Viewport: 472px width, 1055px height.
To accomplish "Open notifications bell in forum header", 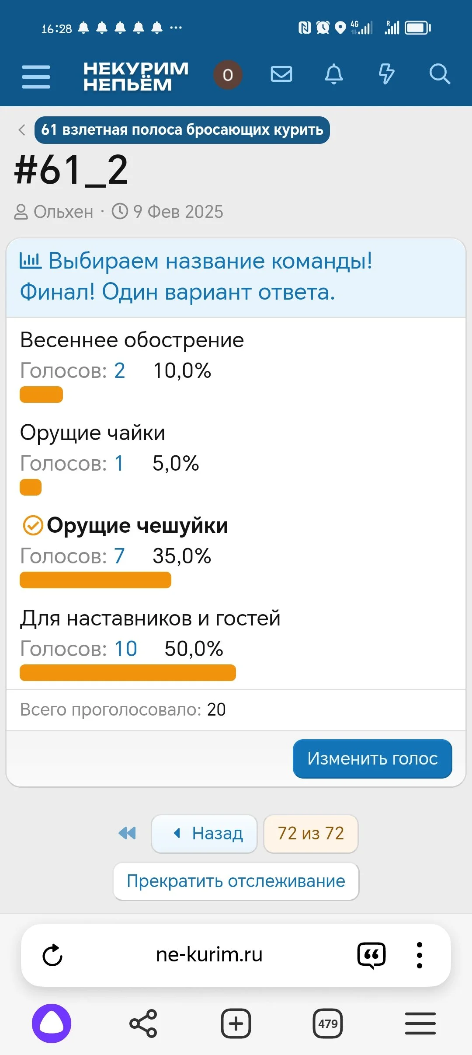I will (334, 74).
